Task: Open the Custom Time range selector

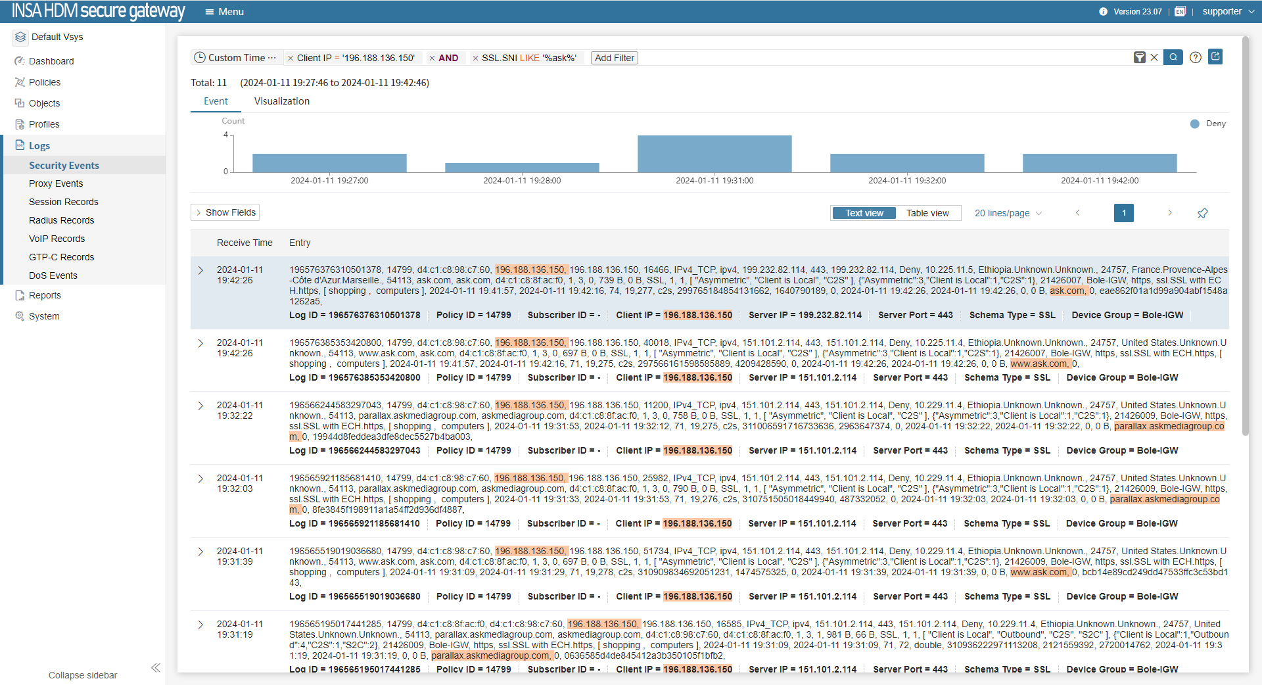Action: (236, 58)
